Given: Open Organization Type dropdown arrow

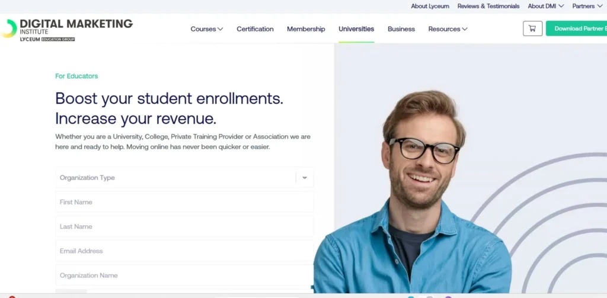Looking at the screenshot, I should [305, 178].
